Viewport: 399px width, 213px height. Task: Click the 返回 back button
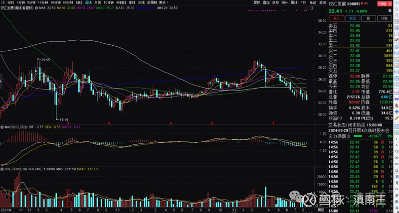(322, 2)
